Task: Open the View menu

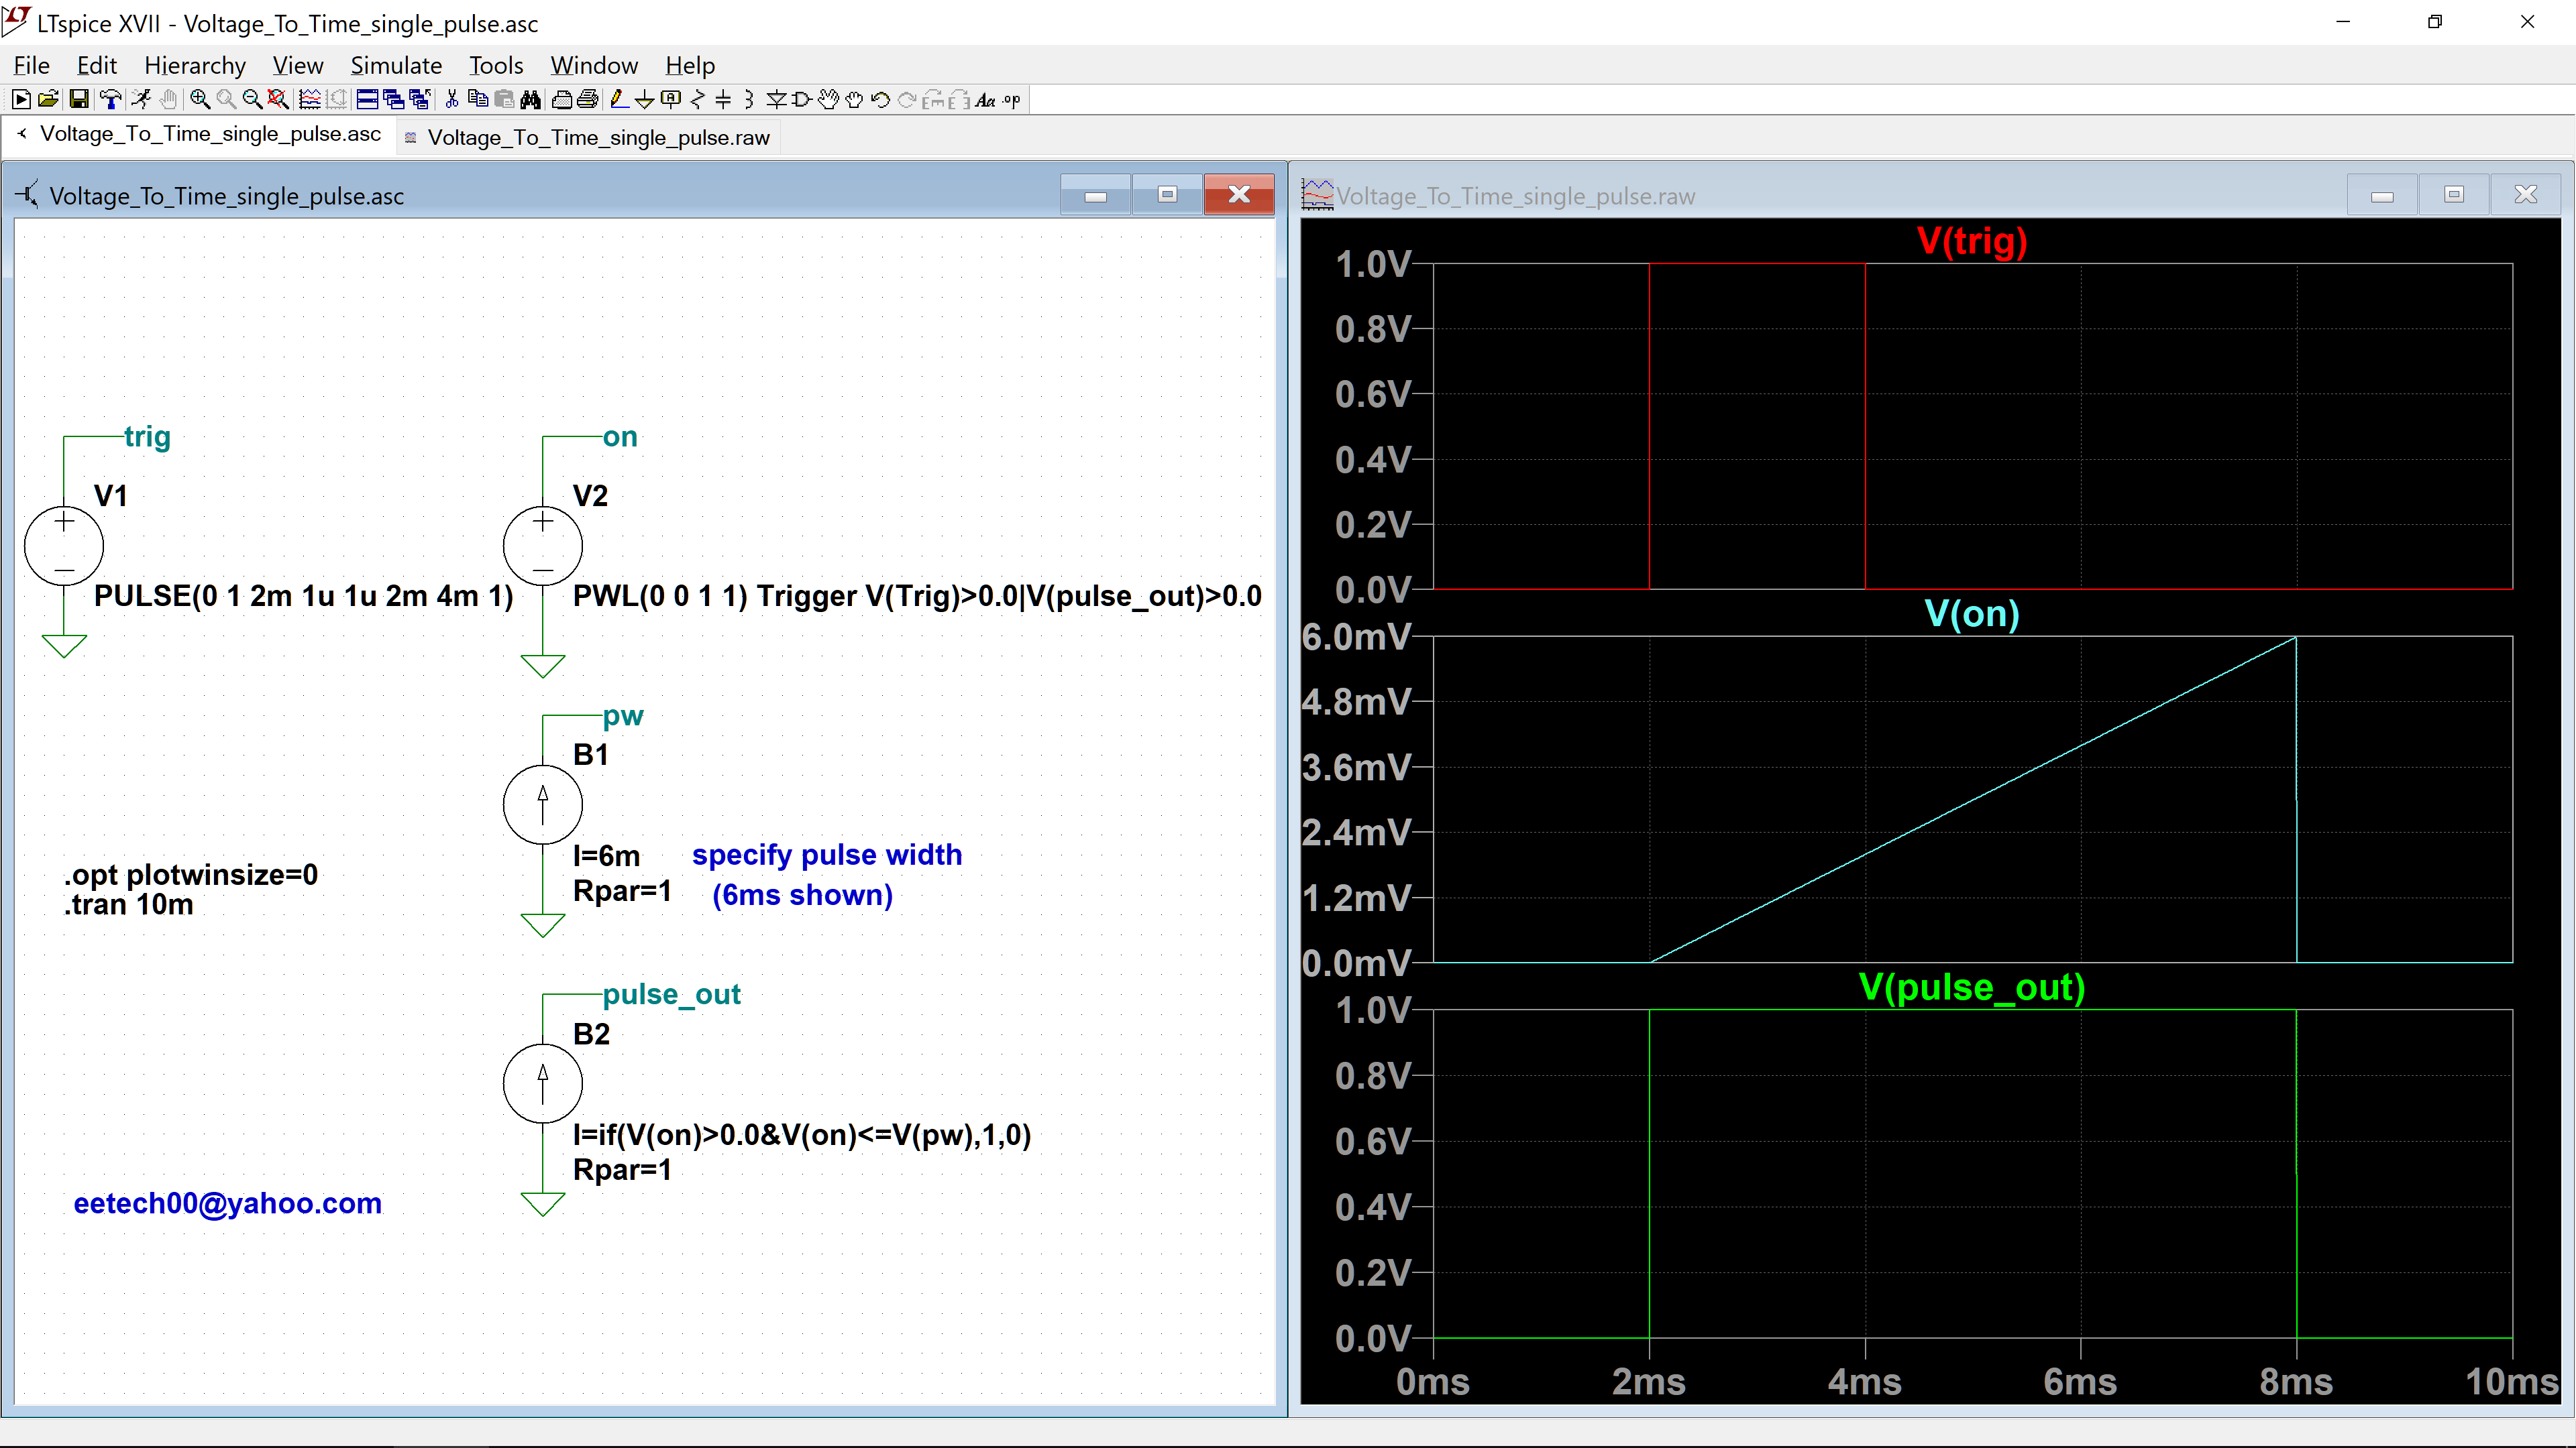Action: click(298, 65)
